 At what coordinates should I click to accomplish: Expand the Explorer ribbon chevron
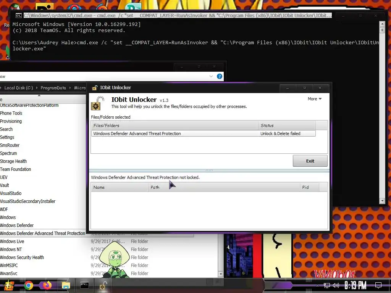pyautogui.click(x=211, y=76)
